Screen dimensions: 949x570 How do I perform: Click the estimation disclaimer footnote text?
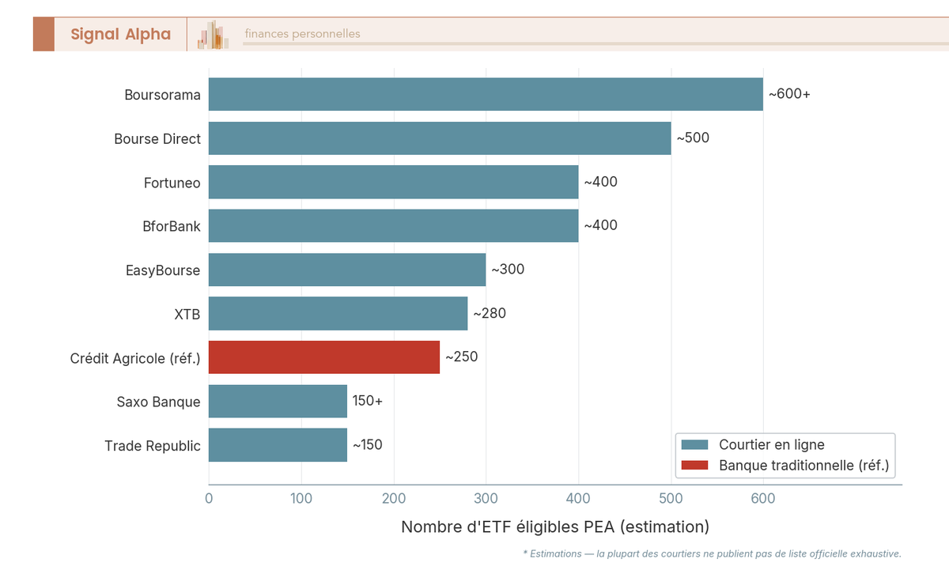click(x=712, y=554)
